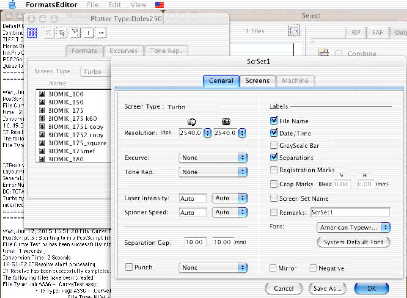Click the Laser Intensity Auto text field
The height and width of the screenshot is (298, 407).
pos(193,198)
